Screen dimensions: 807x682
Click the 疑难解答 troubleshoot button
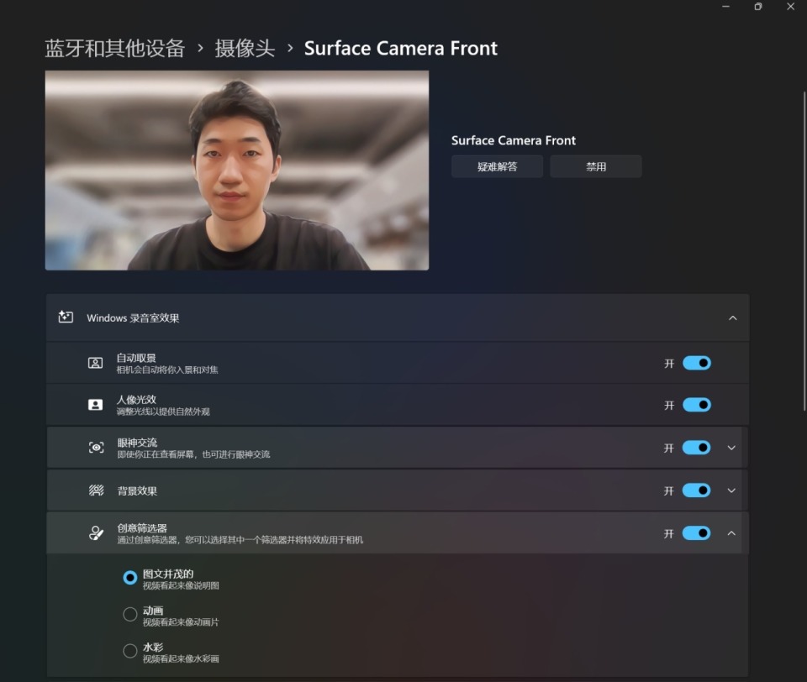pyautogui.click(x=497, y=166)
